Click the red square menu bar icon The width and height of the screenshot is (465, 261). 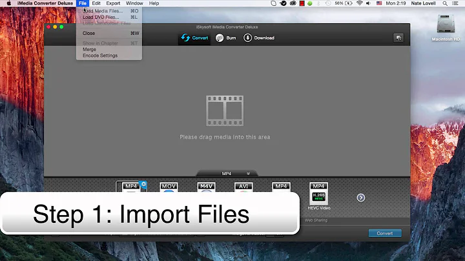point(302,3)
